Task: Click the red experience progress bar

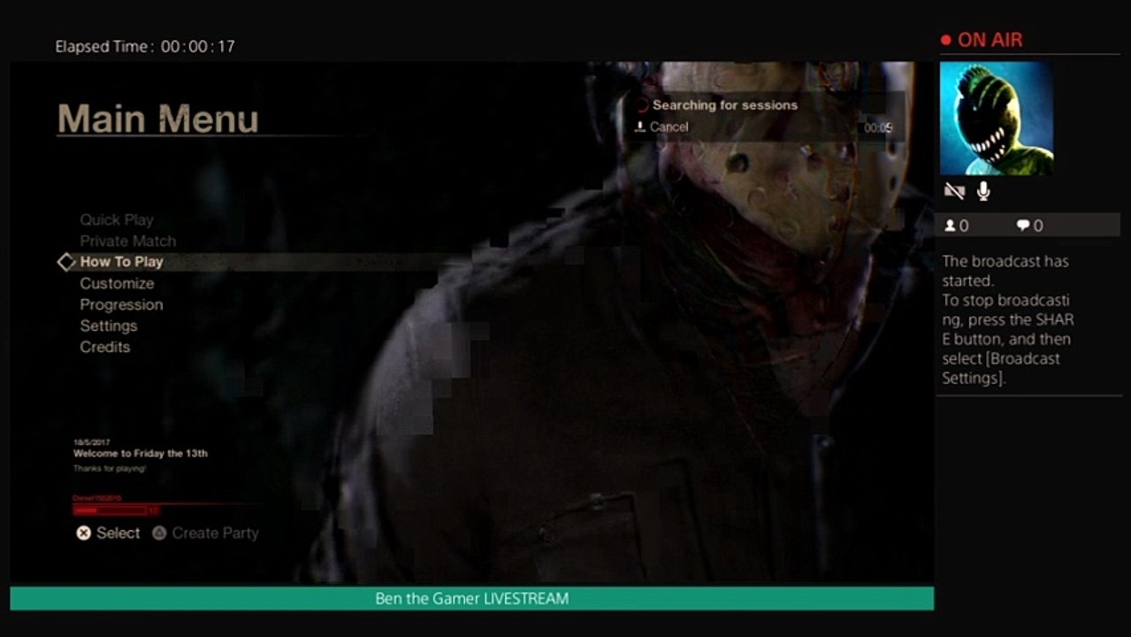Action: coord(110,510)
